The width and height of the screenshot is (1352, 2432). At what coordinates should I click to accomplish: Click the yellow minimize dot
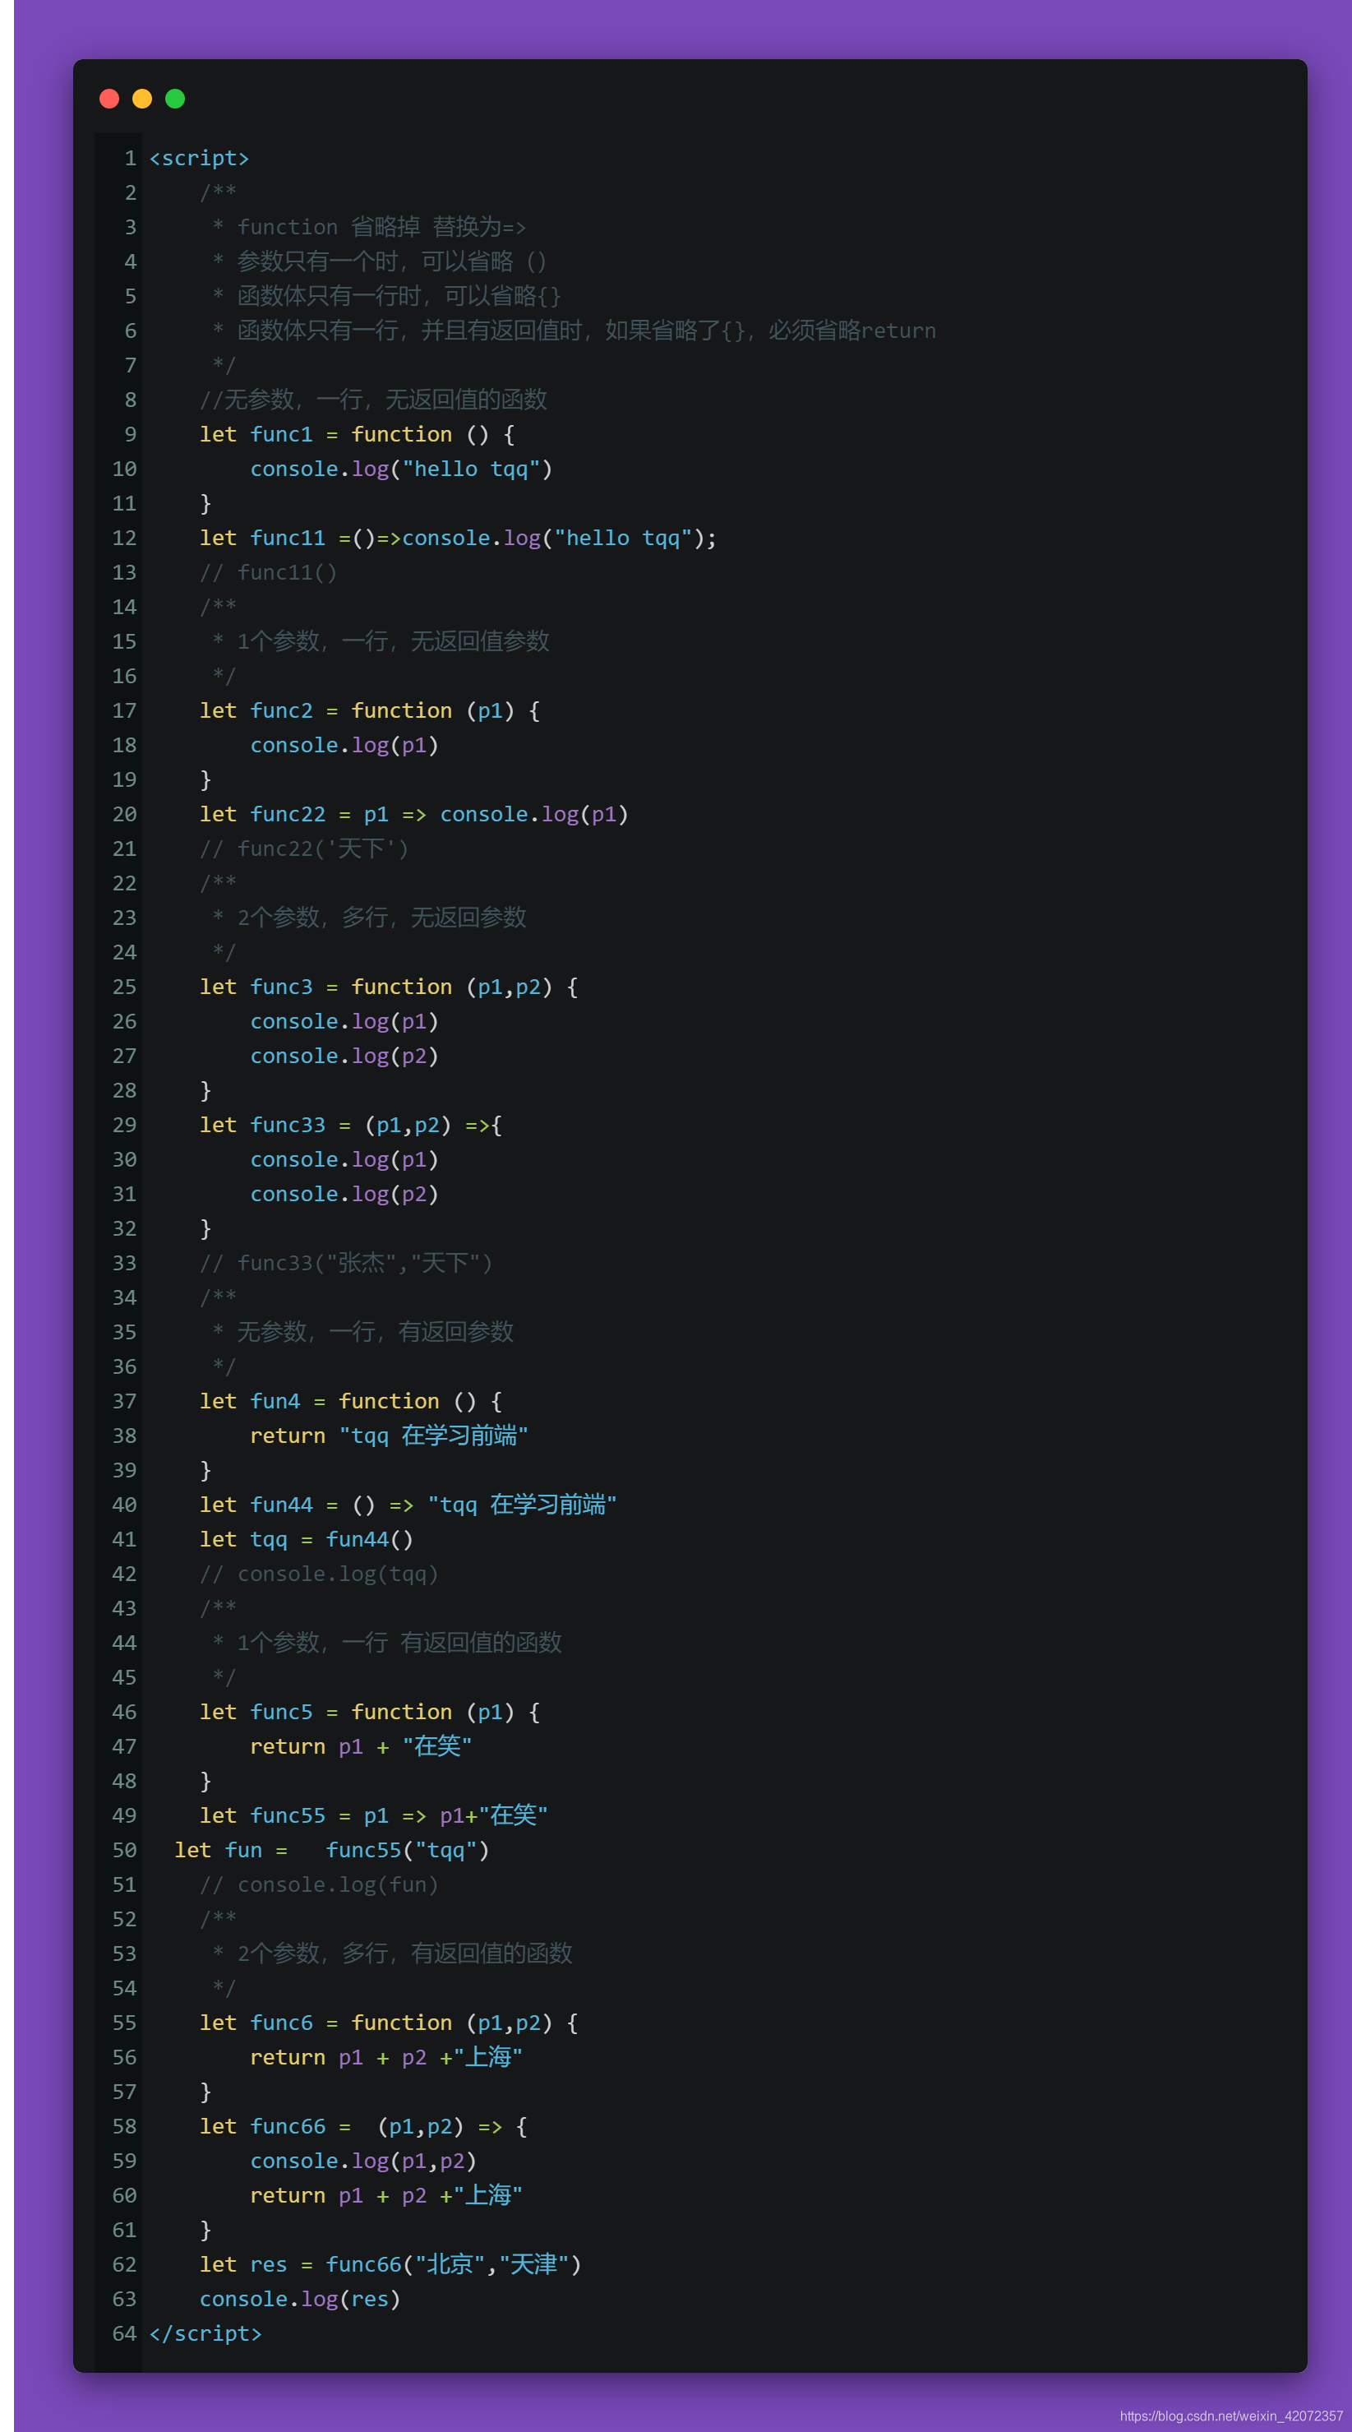coord(142,99)
